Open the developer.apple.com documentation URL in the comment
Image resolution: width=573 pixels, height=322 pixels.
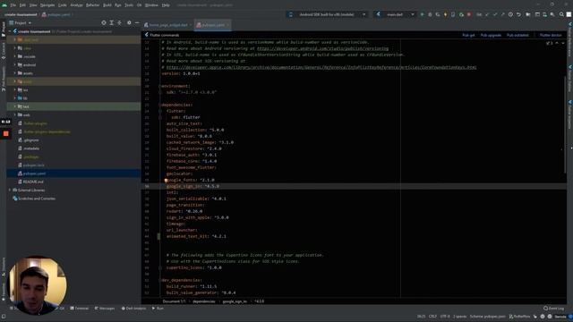point(321,67)
